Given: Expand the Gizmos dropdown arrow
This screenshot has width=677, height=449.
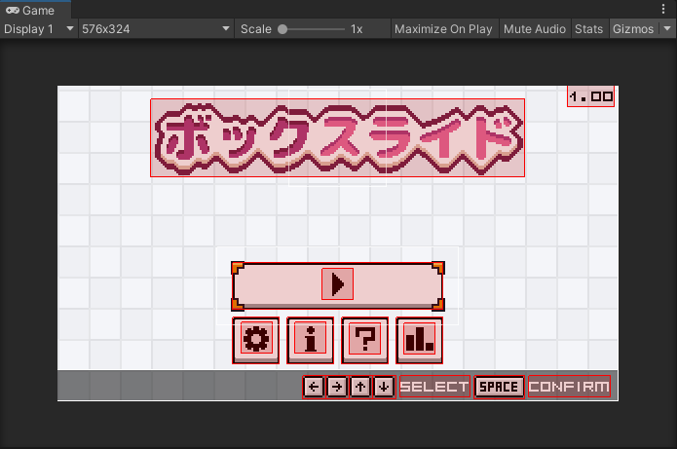Looking at the screenshot, I should point(667,29).
